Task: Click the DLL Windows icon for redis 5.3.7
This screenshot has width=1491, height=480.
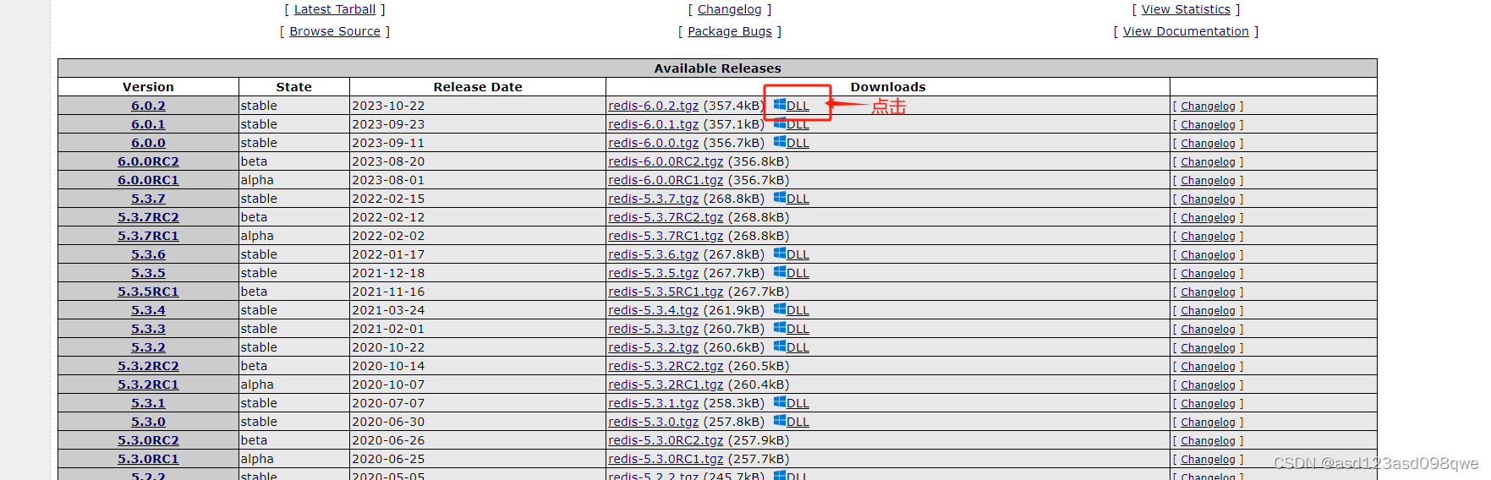Action: 779,198
